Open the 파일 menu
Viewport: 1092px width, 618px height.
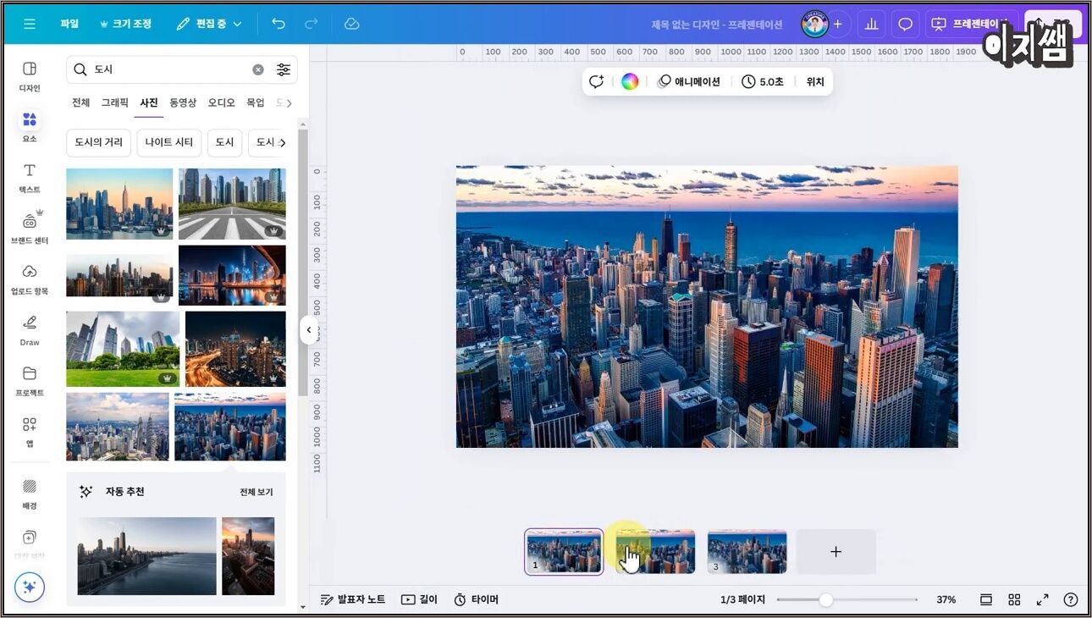[69, 24]
